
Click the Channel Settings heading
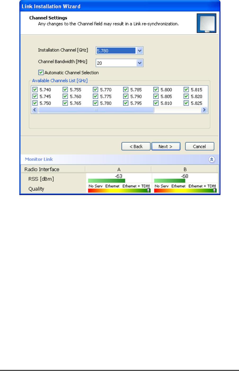pos(48,18)
